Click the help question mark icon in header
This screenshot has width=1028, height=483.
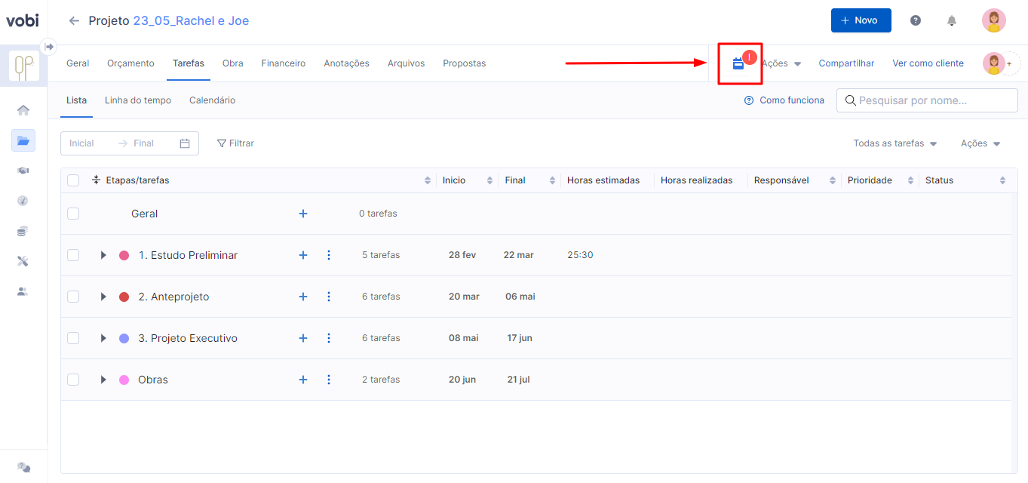(916, 20)
